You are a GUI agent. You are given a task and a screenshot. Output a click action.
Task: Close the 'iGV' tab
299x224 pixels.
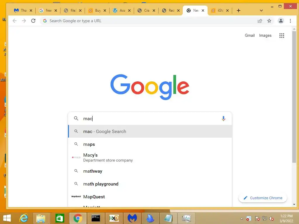click(227, 10)
